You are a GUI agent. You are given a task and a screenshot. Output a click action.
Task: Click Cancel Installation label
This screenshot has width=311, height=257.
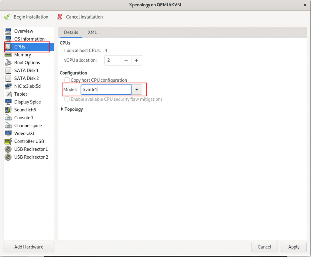pyautogui.click(x=84, y=17)
